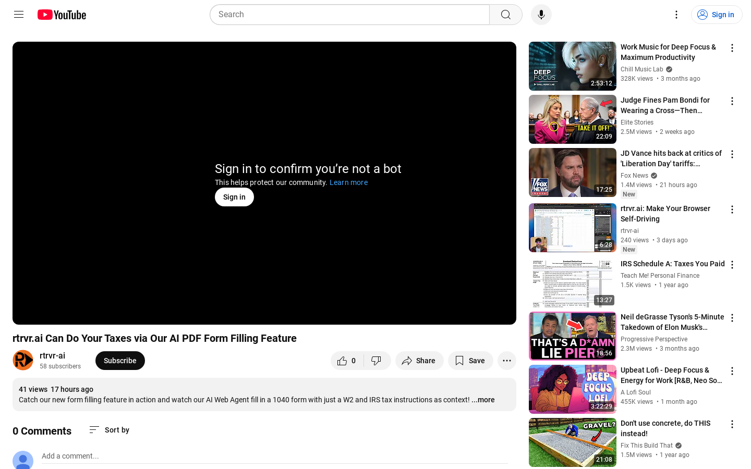
Task: Open the hamburger guide menu
Action: tap(19, 15)
